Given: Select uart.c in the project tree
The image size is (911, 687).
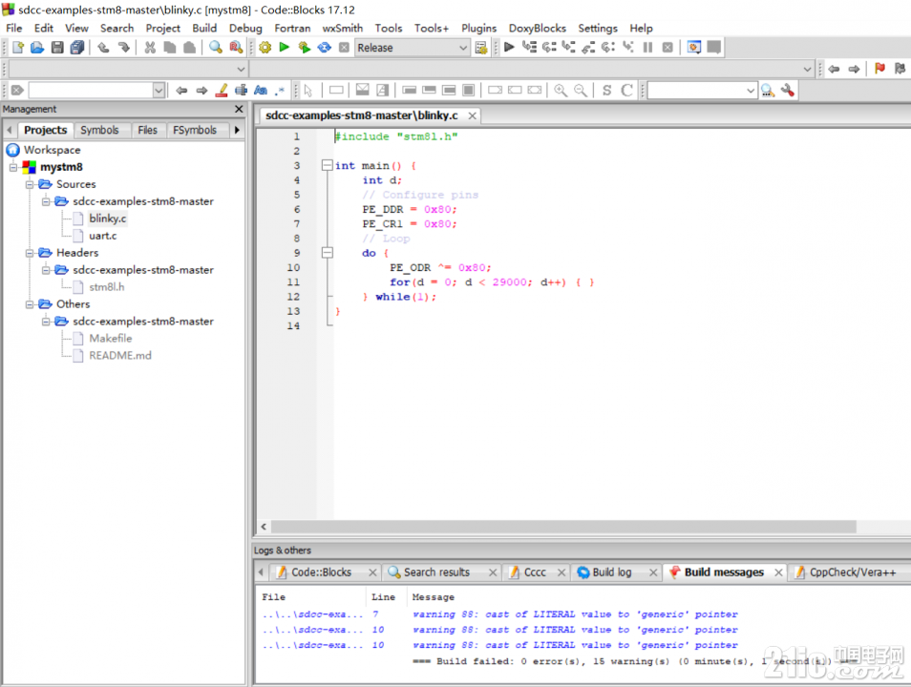Looking at the screenshot, I should pos(103,236).
